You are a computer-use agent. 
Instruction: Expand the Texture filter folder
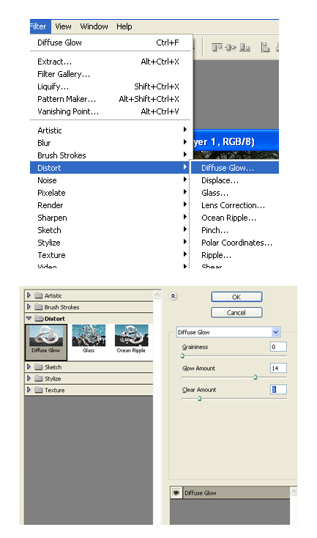29,390
